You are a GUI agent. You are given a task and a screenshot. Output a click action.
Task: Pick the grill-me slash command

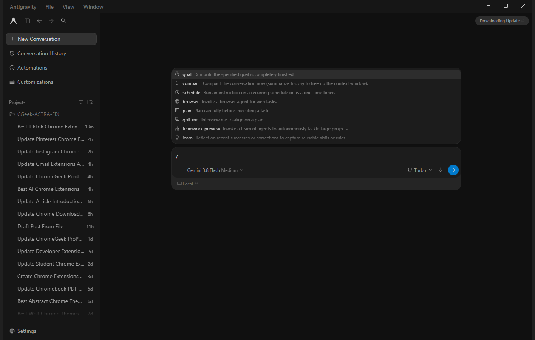pyautogui.click(x=316, y=120)
